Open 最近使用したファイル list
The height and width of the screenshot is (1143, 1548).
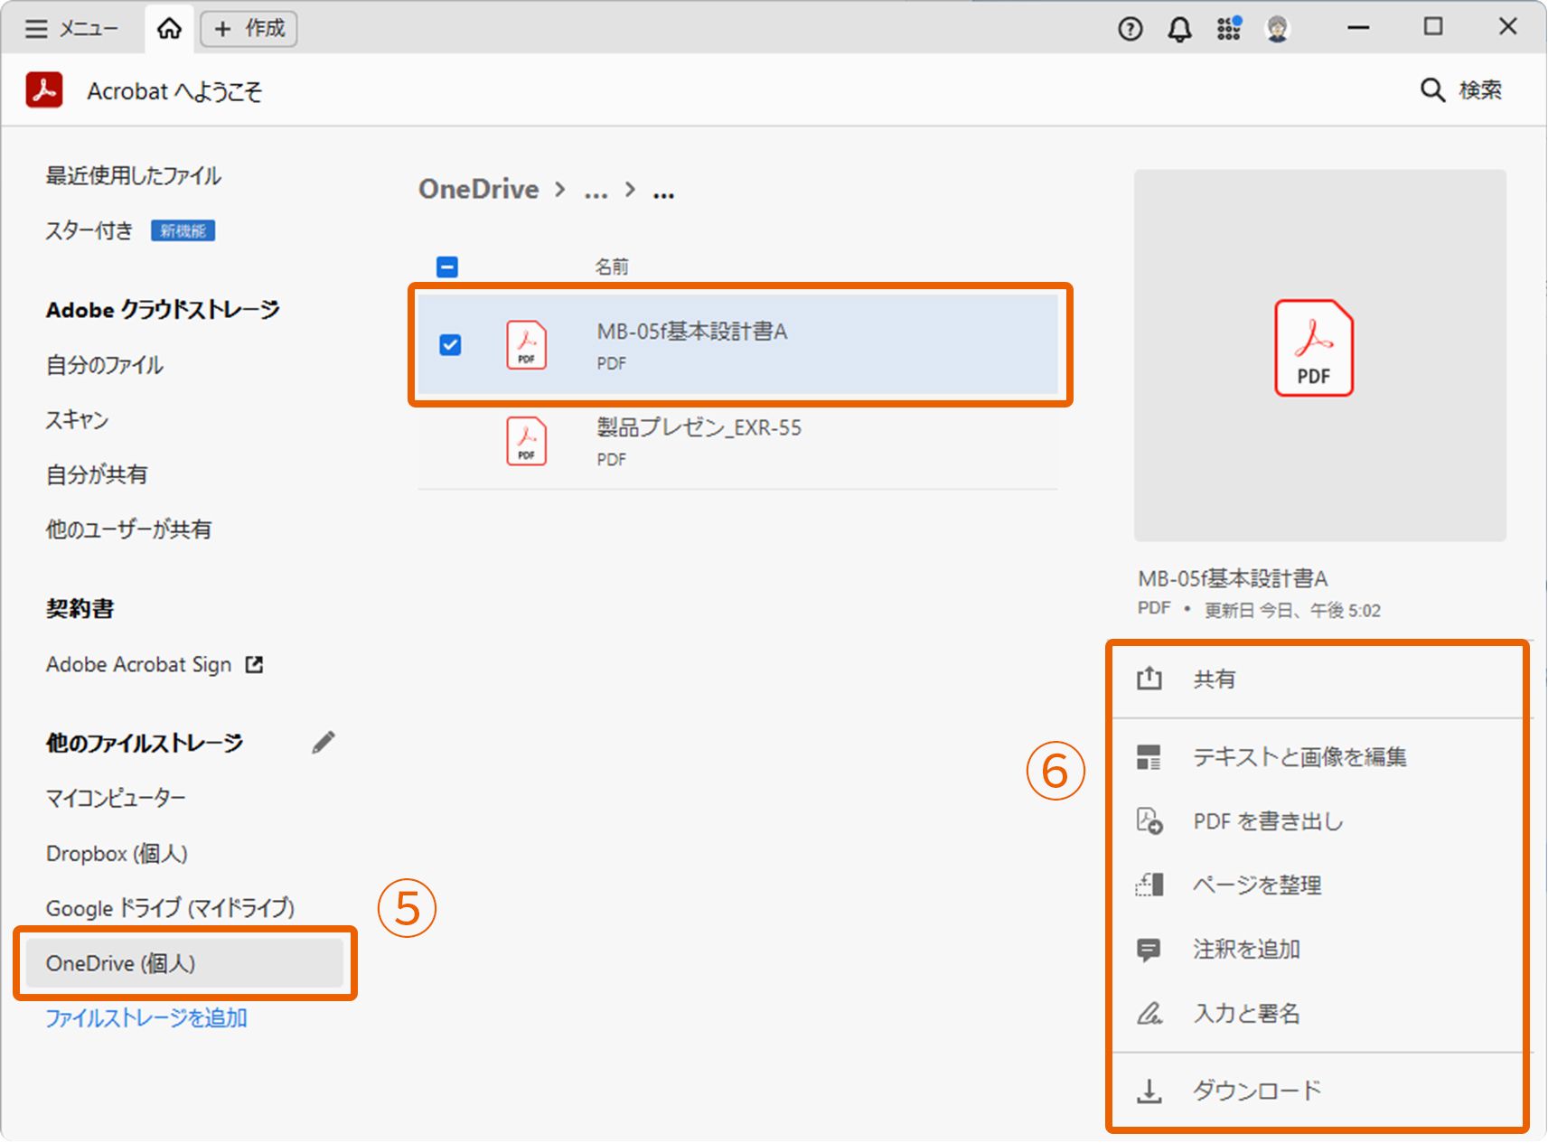click(x=134, y=176)
